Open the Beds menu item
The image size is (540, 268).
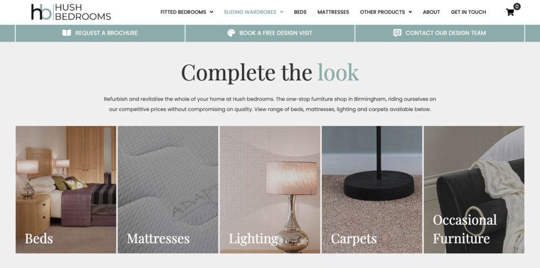pyautogui.click(x=300, y=12)
